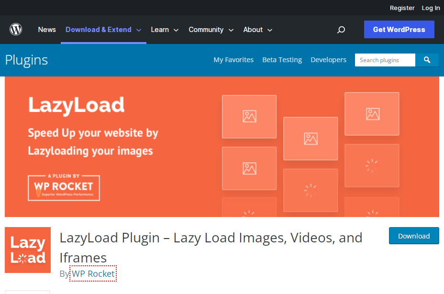Viewport: 444px width, 294px height.
Task: Click the WordPress logo icon
Action: [15, 29]
